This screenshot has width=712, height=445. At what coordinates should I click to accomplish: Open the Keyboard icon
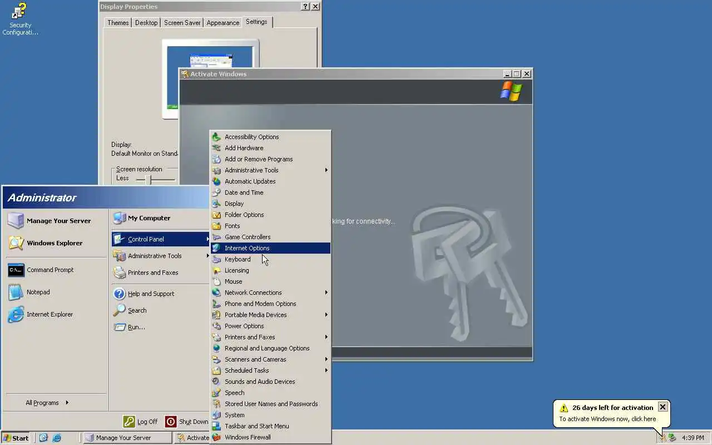coord(216,259)
